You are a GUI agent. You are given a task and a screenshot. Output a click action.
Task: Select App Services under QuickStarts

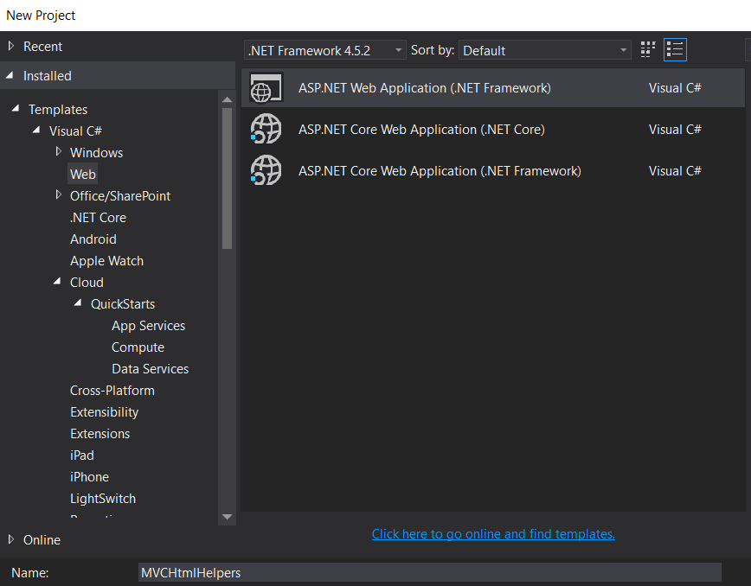(148, 326)
